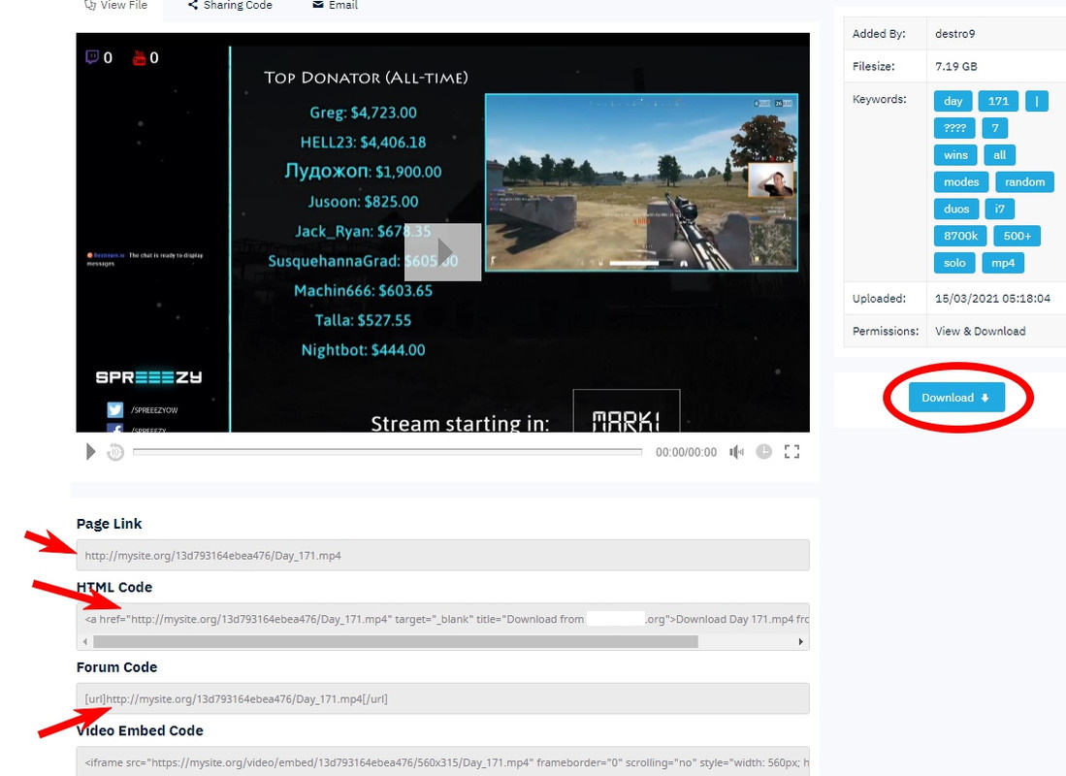The height and width of the screenshot is (776, 1066).
Task: Click the large play overlay on the video
Action: click(x=442, y=251)
